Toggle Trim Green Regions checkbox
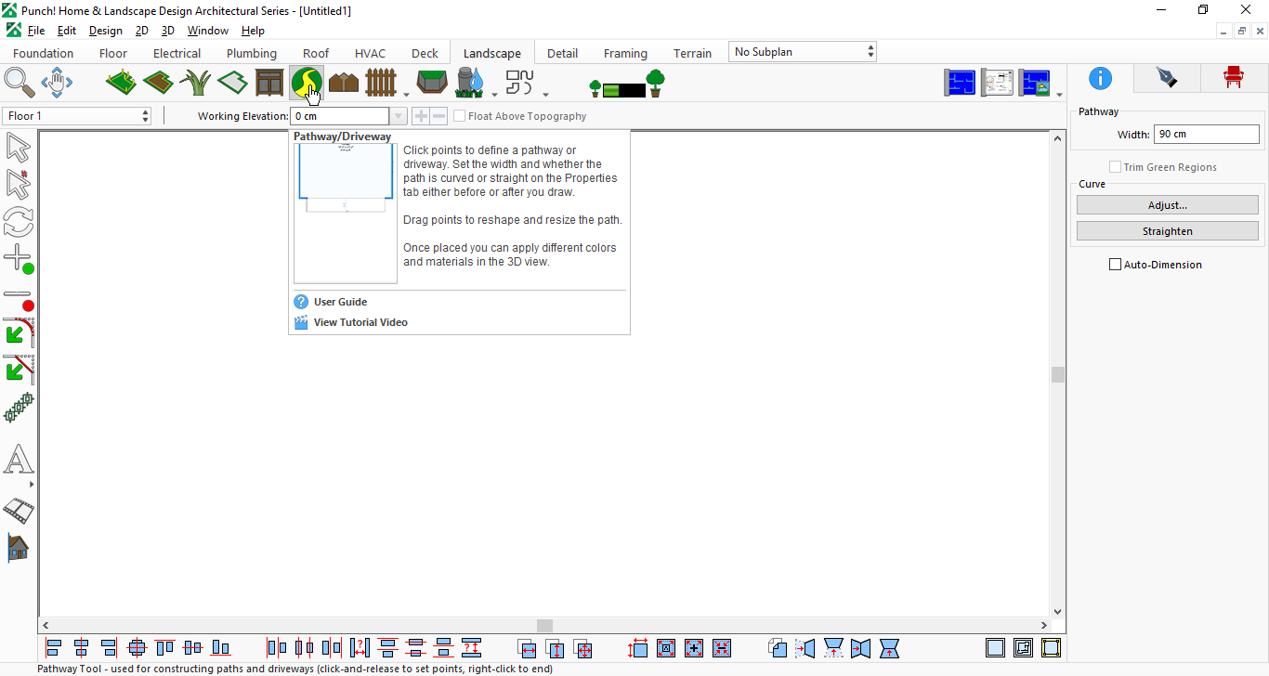 tap(1116, 167)
